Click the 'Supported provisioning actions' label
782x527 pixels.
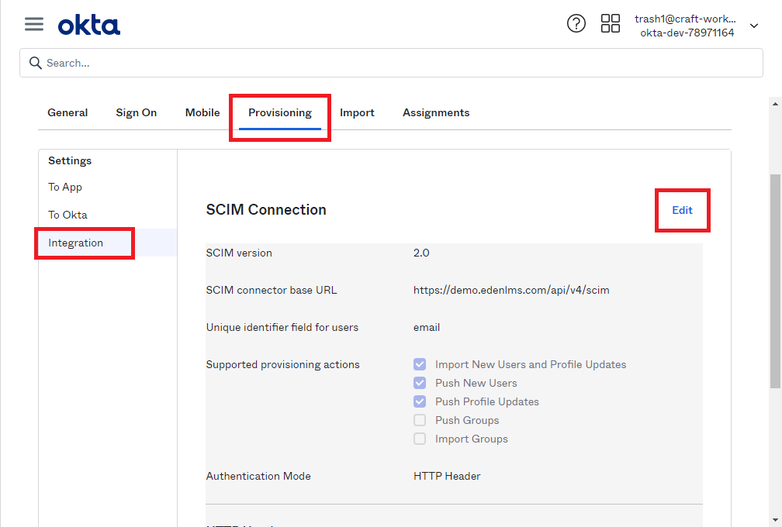pyautogui.click(x=282, y=364)
